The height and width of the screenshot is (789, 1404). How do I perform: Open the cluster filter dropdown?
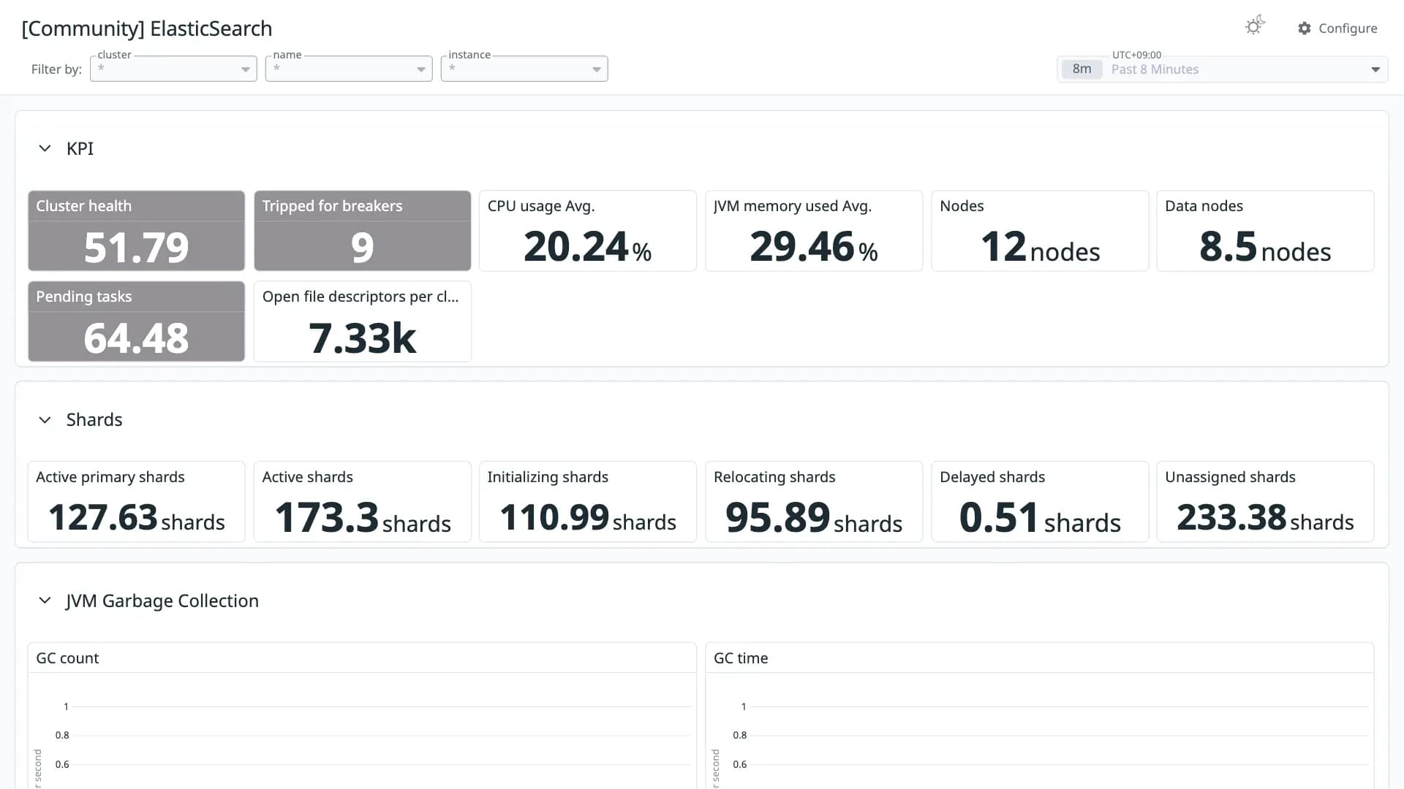tap(173, 69)
